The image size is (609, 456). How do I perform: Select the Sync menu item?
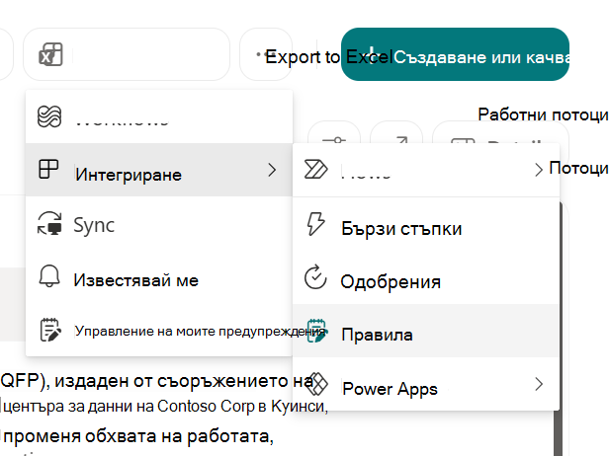pos(159,224)
